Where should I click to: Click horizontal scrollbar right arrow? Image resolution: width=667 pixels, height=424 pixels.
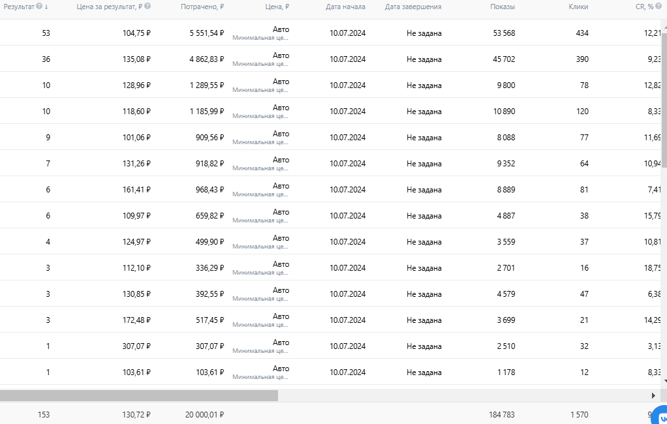pos(654,395)
